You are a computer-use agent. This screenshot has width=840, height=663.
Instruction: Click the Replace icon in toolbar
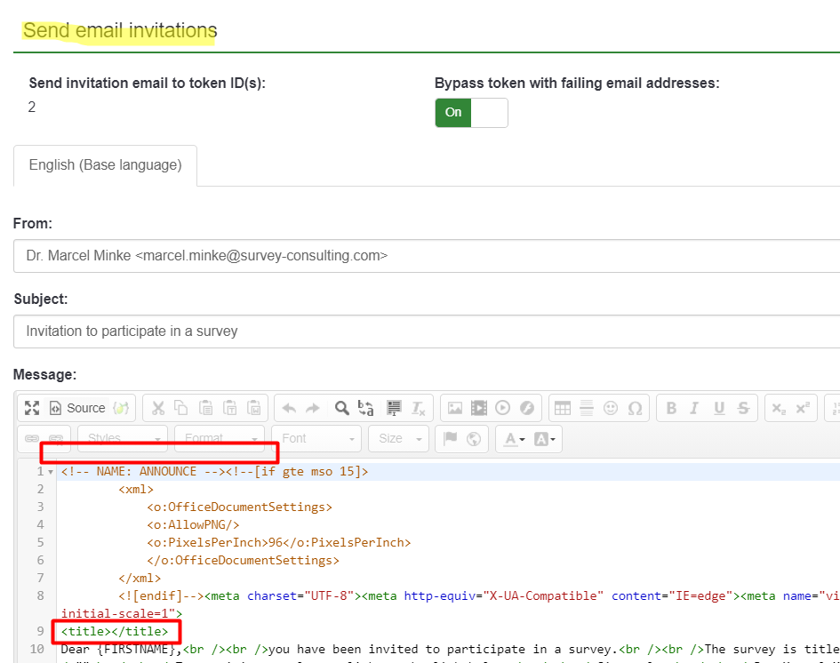pos(366,408)
